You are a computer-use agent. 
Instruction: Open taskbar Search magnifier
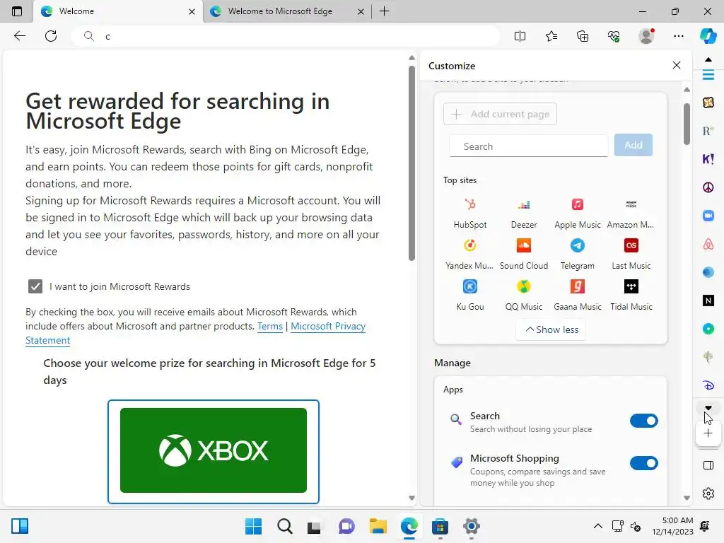284,526
